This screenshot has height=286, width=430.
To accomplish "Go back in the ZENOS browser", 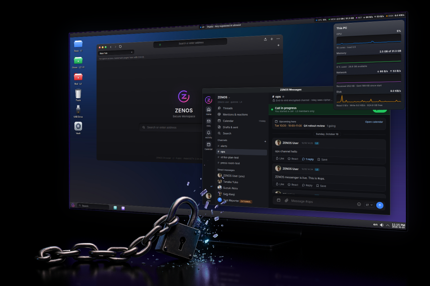I will [111, 47].
